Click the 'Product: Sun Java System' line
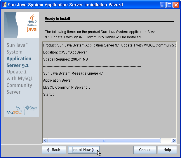The image size is (181, 158). click(110, 45)
